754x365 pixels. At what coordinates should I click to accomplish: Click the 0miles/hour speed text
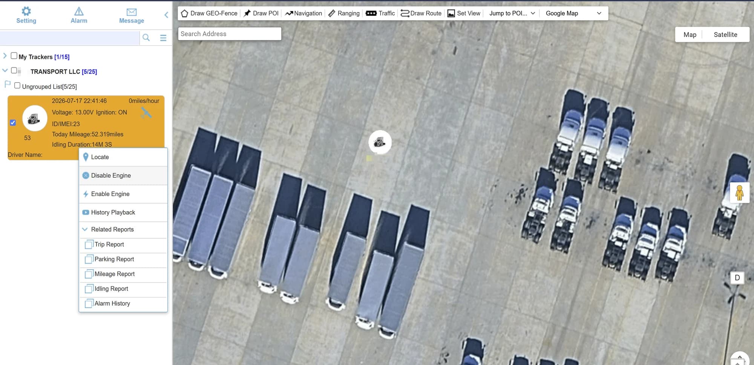[144, 101]
